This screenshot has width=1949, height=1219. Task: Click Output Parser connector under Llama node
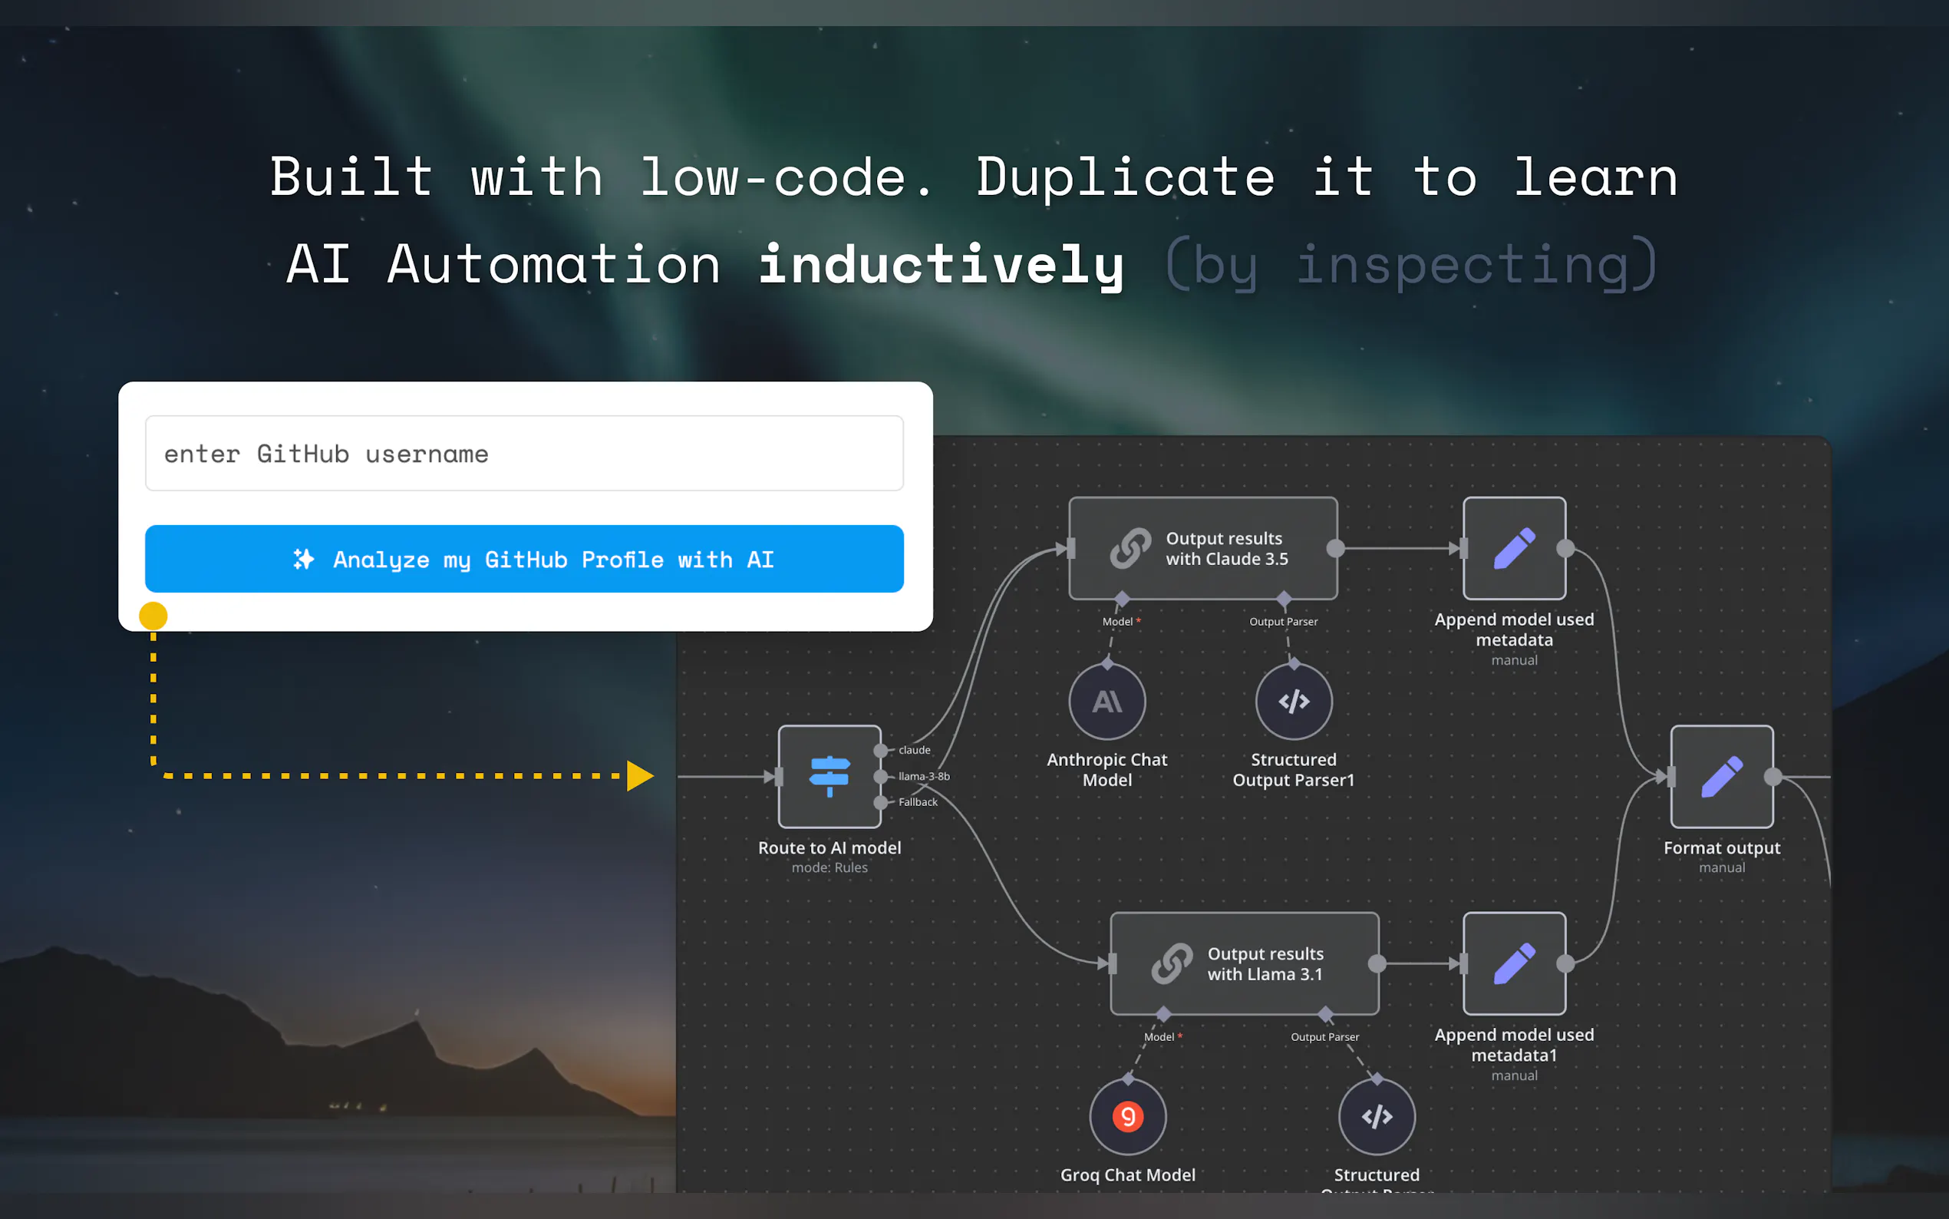coord(1325,1014)
